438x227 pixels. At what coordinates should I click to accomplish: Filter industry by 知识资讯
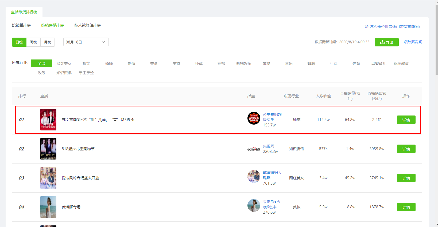(x=64, y=73)
